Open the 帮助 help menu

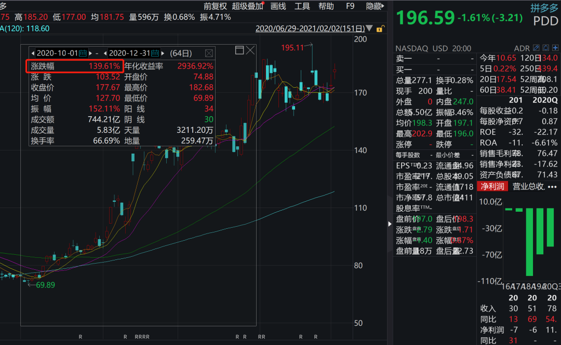pos(326,6)
